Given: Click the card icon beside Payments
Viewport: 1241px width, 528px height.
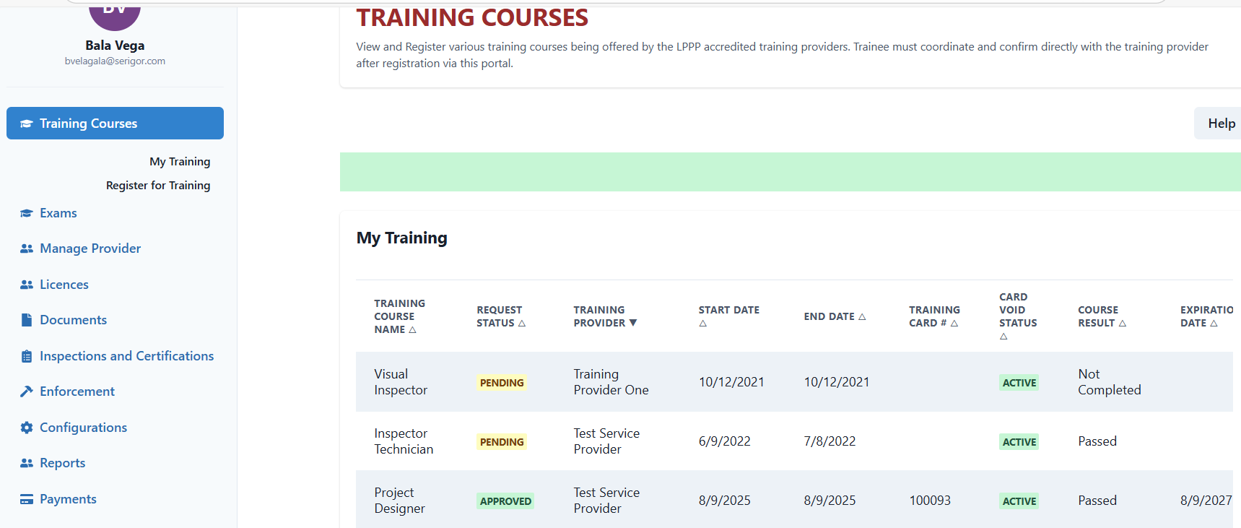Looking at the screenshot, I should [27, 499].
